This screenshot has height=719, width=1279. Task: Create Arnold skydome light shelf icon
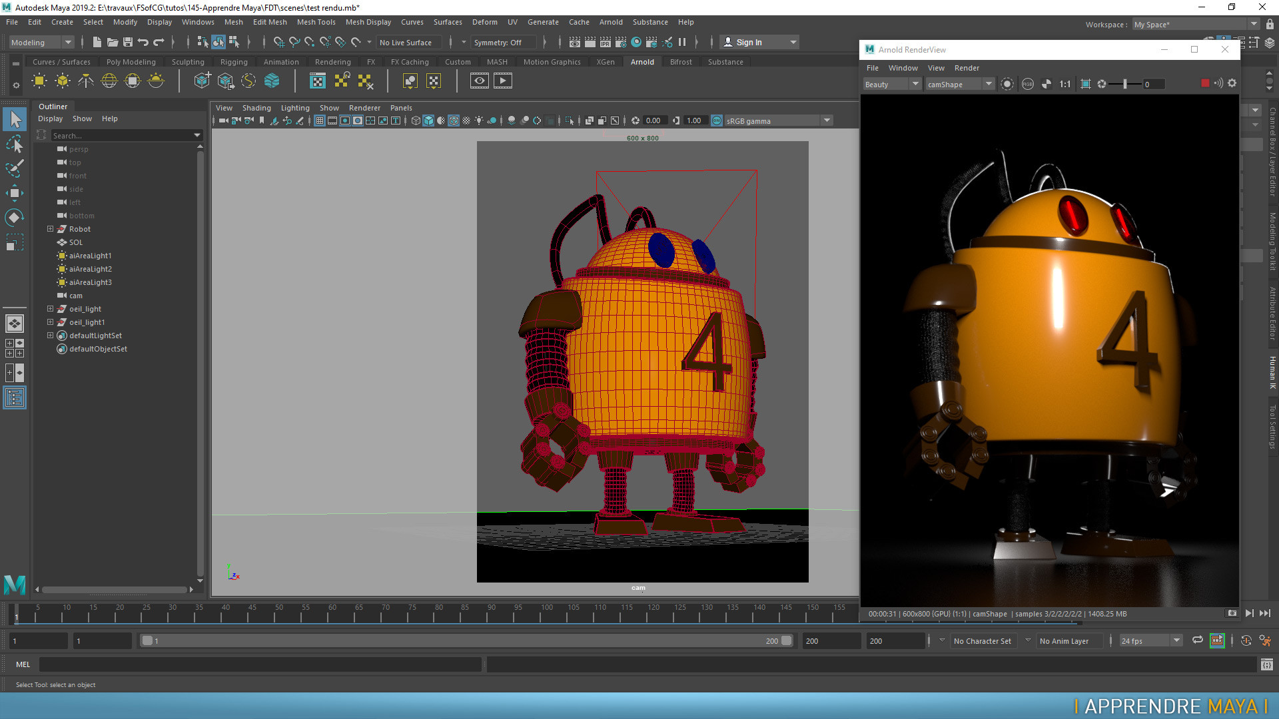[x=109, y=81]
